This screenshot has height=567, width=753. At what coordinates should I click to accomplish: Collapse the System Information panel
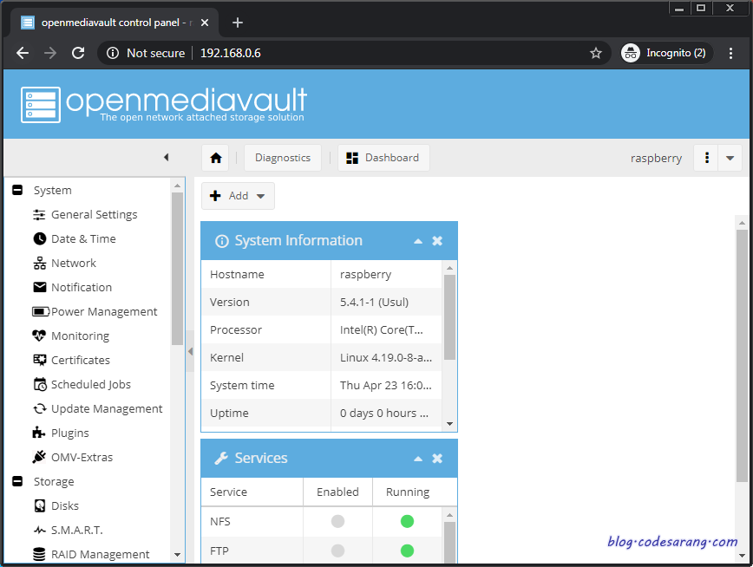(x=418, y=241)
